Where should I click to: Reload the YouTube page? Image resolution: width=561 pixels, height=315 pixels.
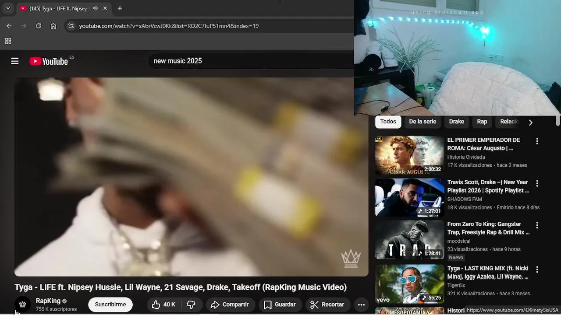[39, 26]
